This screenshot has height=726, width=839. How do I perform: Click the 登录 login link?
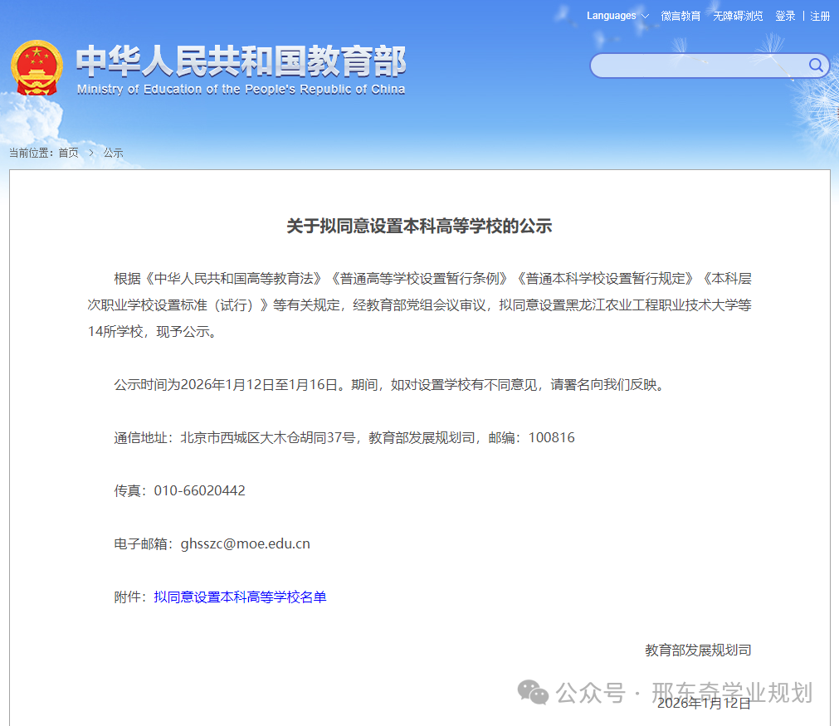coord(785,16)
